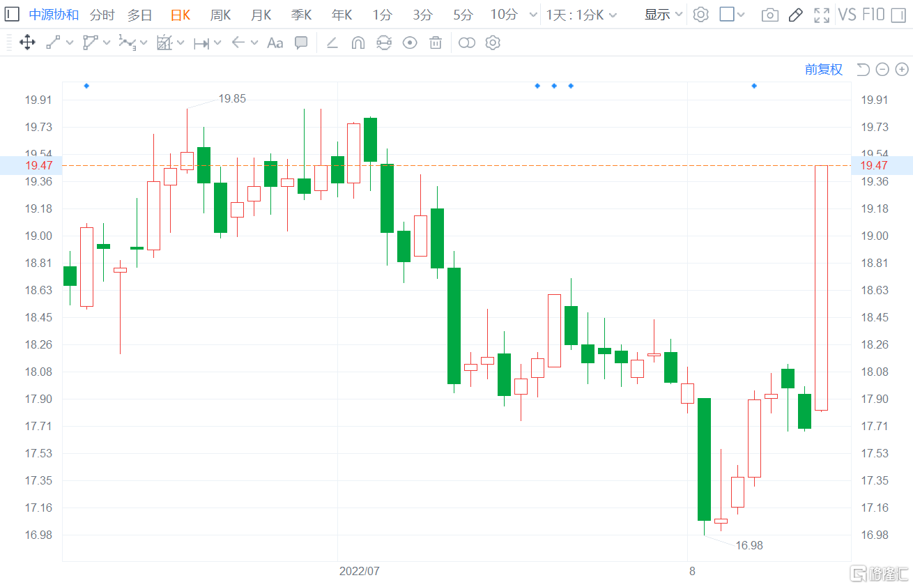Image resolution: width=913 pixels, height=587 pixels.
Task: Expand more minute intervals dropdown arrow
Action: 533,15
